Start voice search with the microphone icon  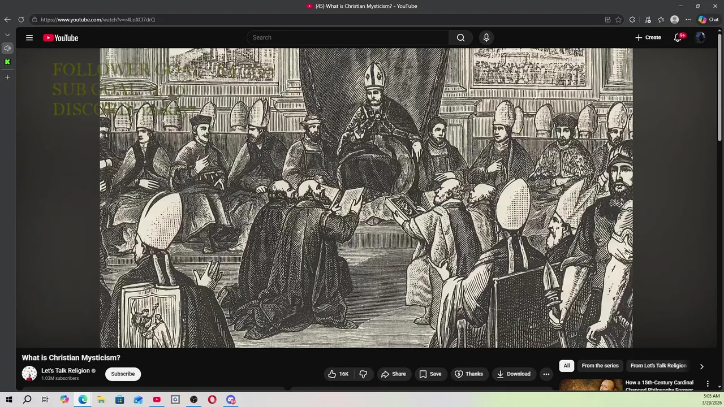coord(486,38)
